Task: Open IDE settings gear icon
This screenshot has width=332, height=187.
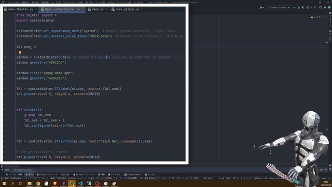Action: coord(325,7)
